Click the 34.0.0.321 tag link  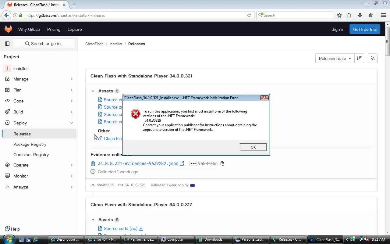coord(135,185)
